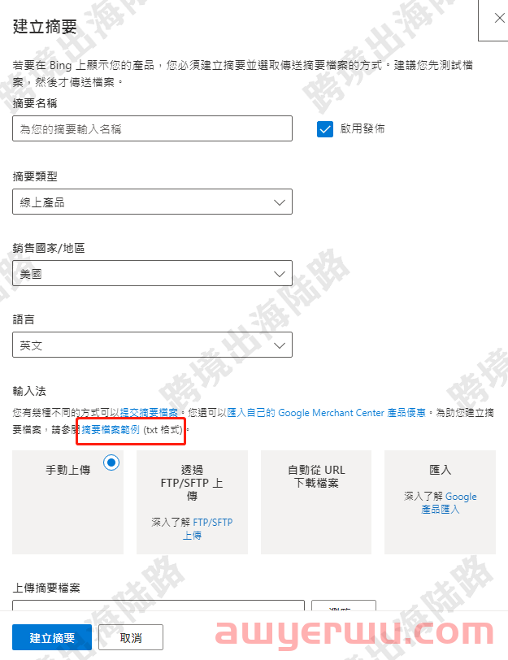Open the Google 產品匯入 learn more link
This screenshot has height=660, width=508.
(x=449, y=503)
